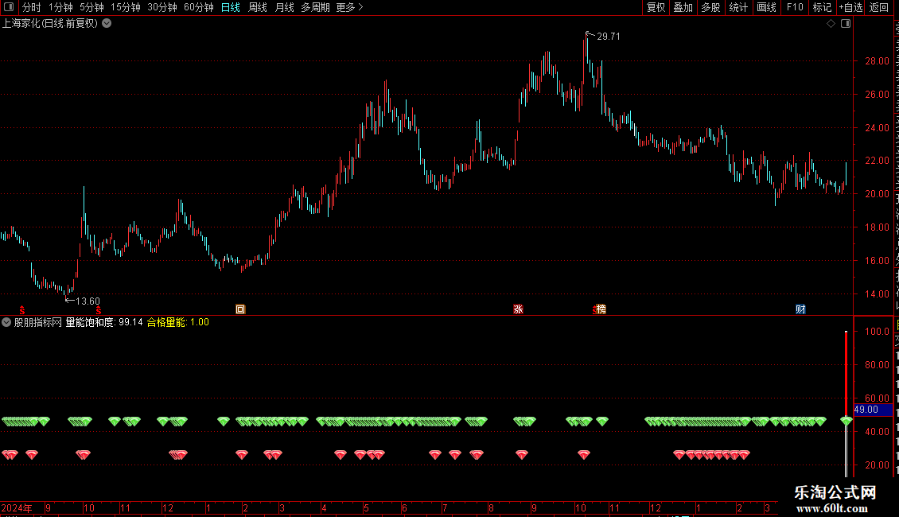This screenshot has height=517, width=899.
Task: Click the 20.00 price axis label
Action: point(877,194)
